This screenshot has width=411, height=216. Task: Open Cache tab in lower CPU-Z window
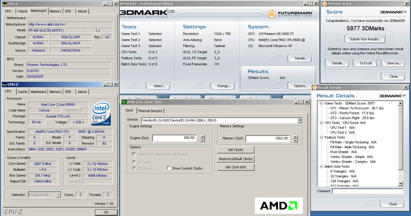(x=22, y=92)
